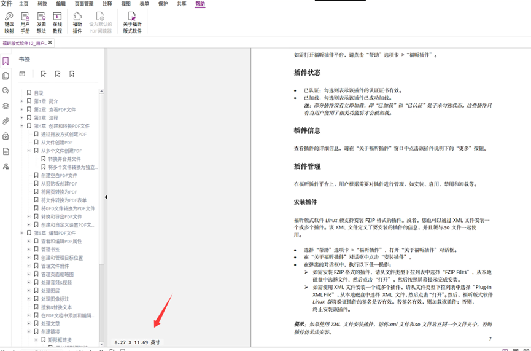Open the layers side panel

(6, 106)
